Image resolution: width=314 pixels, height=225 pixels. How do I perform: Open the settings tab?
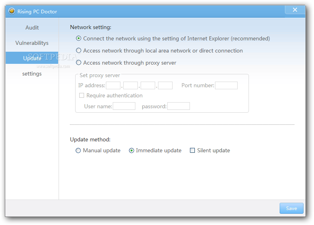32,74
